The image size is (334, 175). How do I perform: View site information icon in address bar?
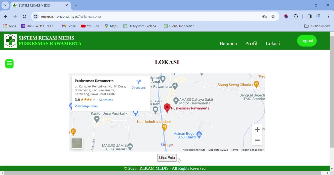point(36,16)
